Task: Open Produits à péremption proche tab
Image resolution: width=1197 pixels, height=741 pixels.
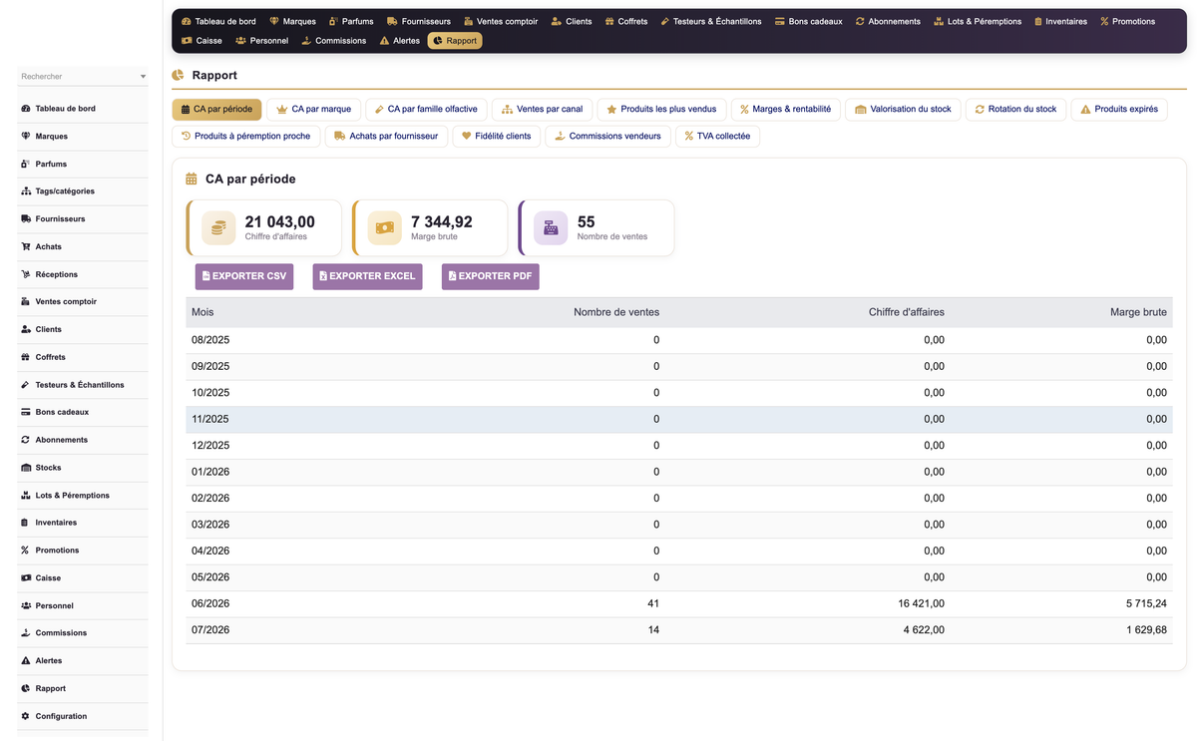Action: click(x=246, y=137)
